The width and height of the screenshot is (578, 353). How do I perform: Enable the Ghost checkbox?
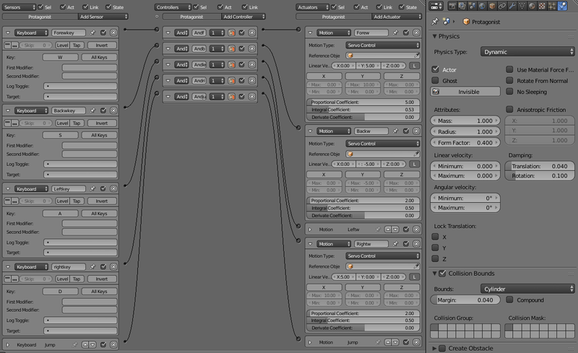(x=436, y=80)
